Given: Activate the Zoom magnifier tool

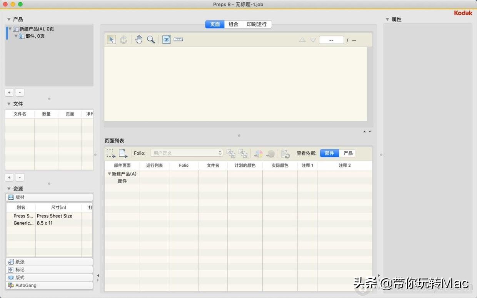Looking at the screenshot, I should click(x=150, y=39).
